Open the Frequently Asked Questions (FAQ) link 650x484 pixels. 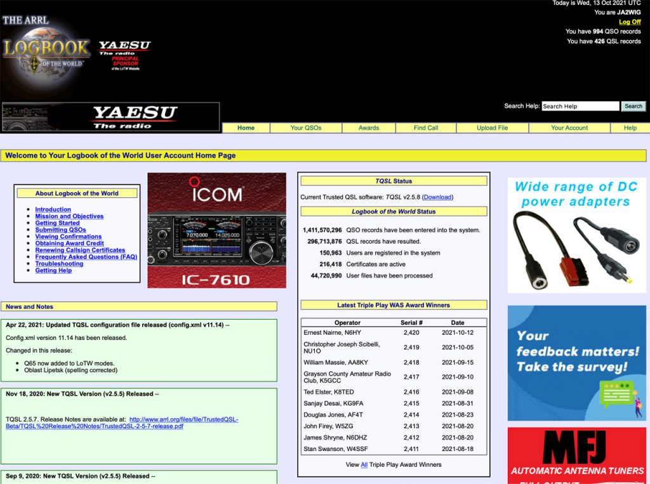coord(86,257)
